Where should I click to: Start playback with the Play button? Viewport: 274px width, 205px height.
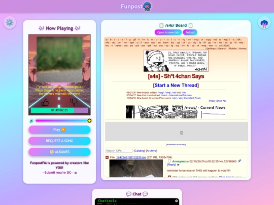point(59,130)
